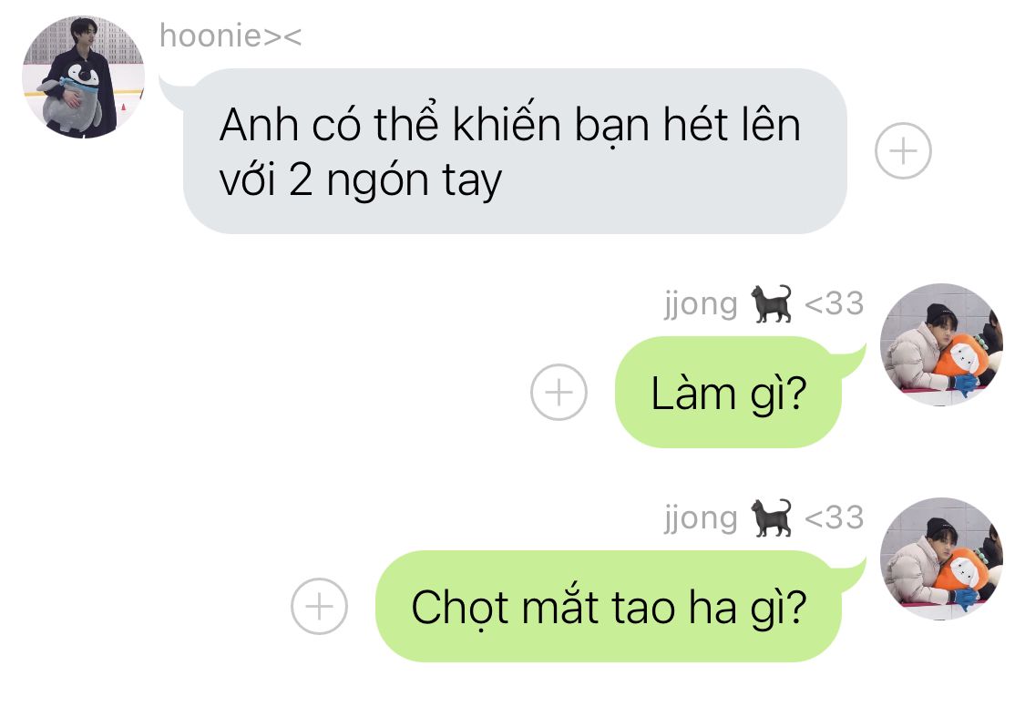Viewport: 1025px width, 707px height.
Task: Click the cat emoji above "Chọt mắt tao ha gì?"
Action: [771, 518]
